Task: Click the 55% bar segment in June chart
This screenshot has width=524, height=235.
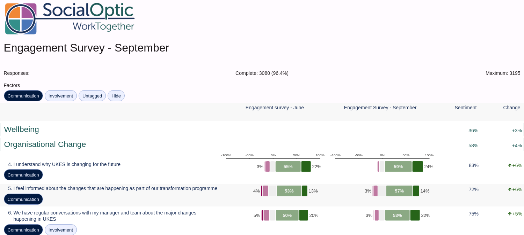Action: [288, 166]
